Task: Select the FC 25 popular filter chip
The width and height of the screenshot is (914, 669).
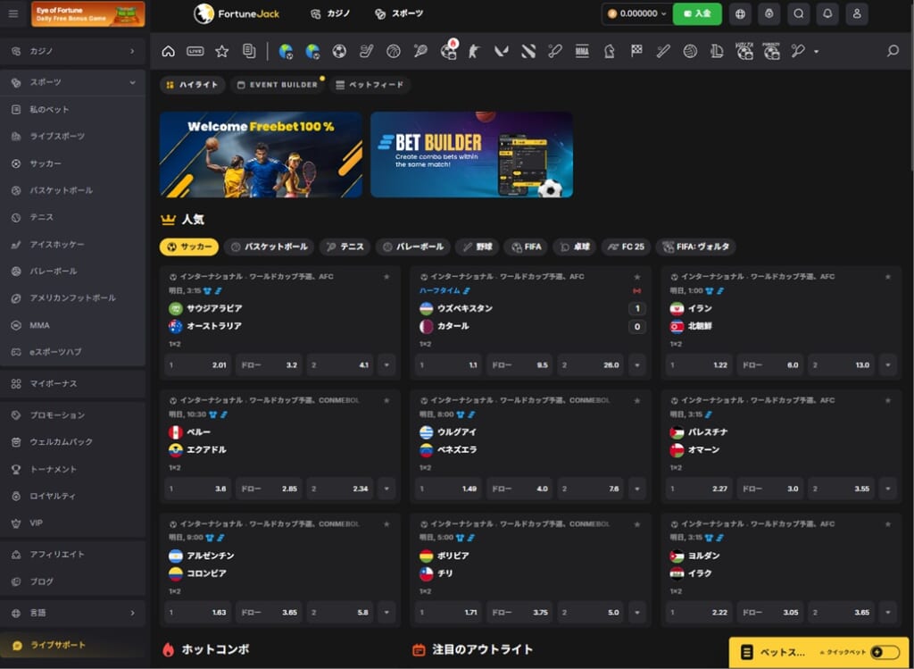Action: click(626, 247)
